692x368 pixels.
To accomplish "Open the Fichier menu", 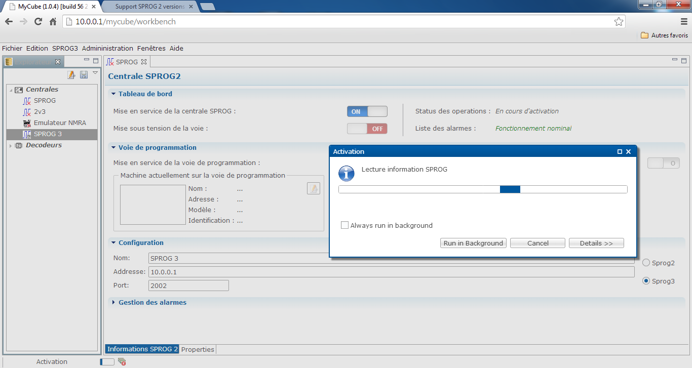I will coord(12,48).
